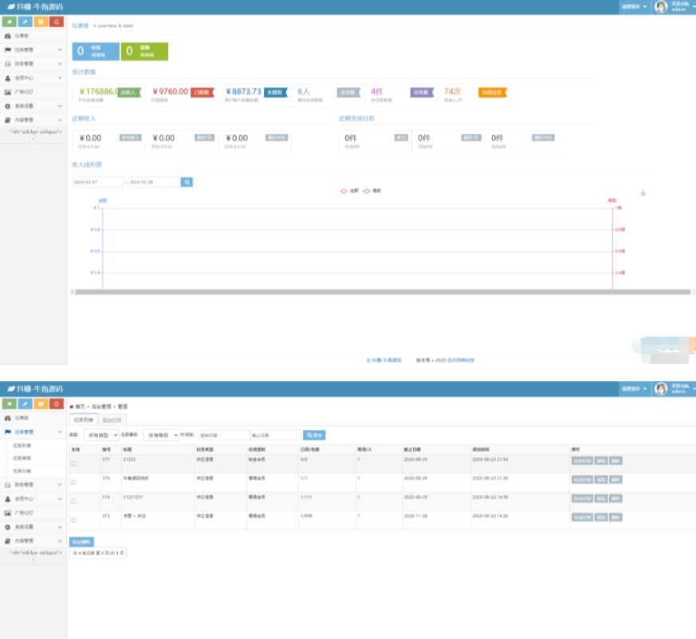The width and height of the screenshot is (696, 639).
Task: Click the admin avatar in the dashboard header
Action: 661,7
